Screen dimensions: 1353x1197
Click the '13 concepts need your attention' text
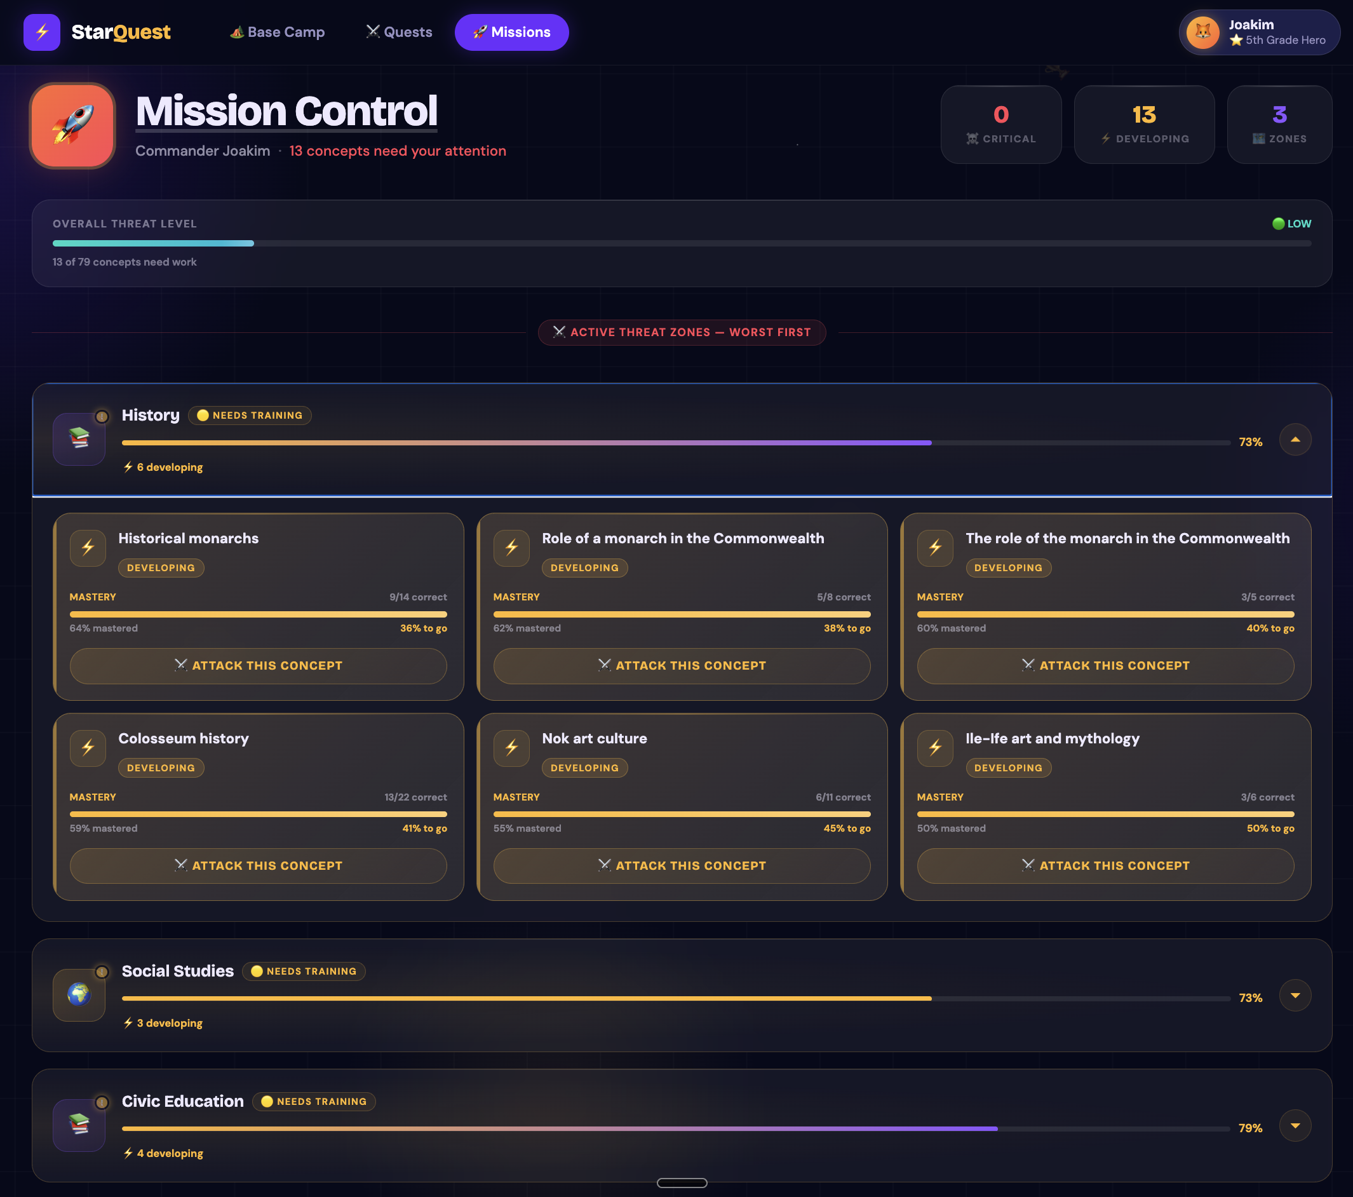click(397, 151)
